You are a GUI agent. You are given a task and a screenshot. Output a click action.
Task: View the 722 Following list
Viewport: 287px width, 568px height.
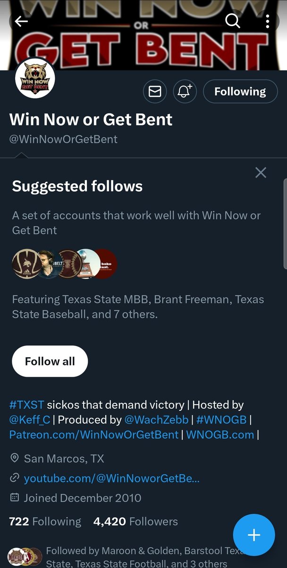(x=45, y=522)
